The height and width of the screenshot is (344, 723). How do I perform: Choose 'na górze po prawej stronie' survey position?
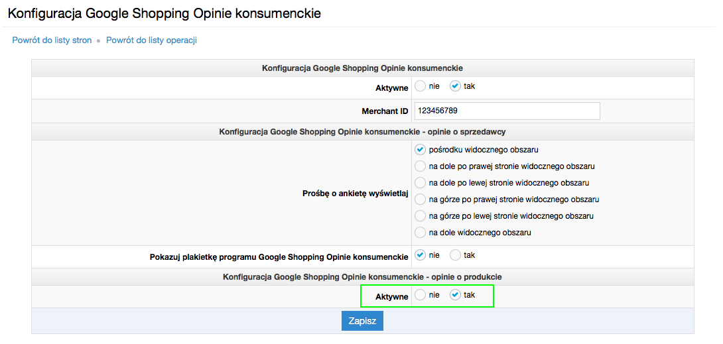click(420, 200)
